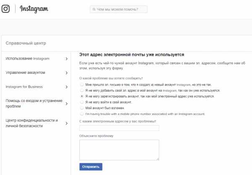
Task: Select 'Я не могу зарегистрировать аккаунт' radio
Action: (82, 96)
